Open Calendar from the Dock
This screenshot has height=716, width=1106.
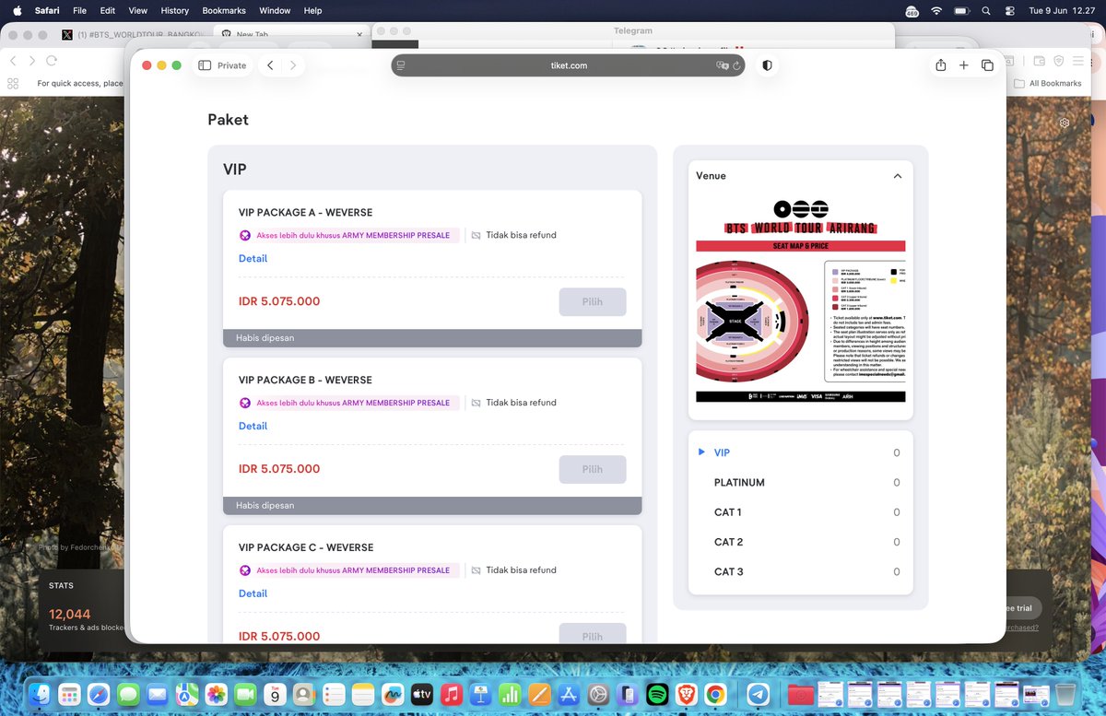(x=275, y=694)
